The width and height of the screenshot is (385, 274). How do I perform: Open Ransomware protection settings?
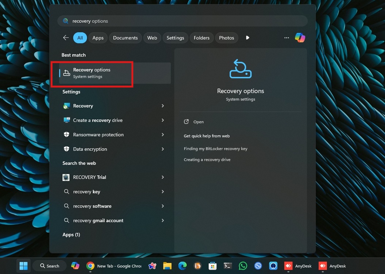point(98,134)
